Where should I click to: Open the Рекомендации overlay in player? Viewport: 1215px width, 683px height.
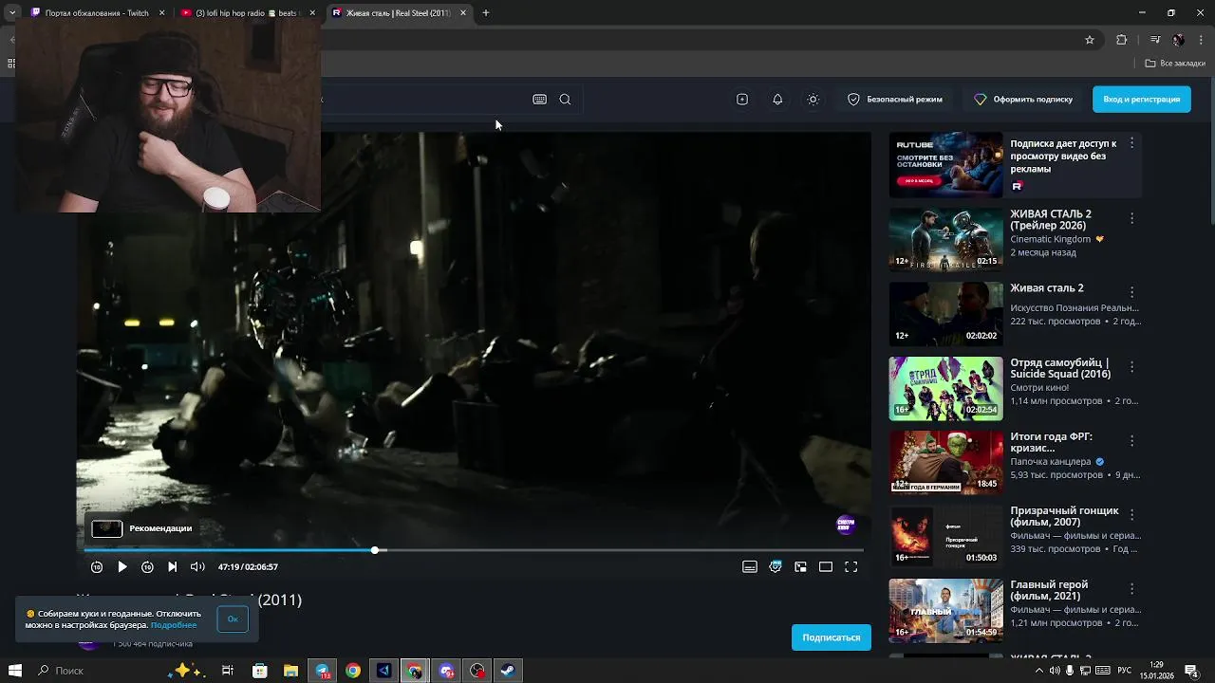[x=142, y=528]
